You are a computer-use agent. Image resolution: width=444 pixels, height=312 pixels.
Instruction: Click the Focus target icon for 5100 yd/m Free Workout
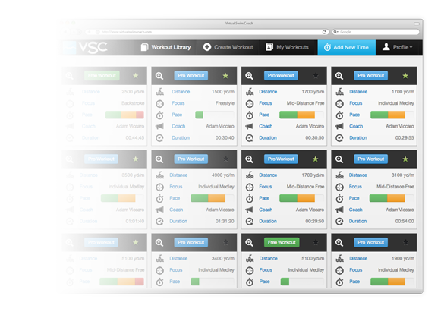click(250, 270)
